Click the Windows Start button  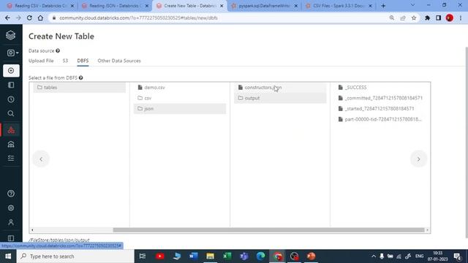click(8, 256)
